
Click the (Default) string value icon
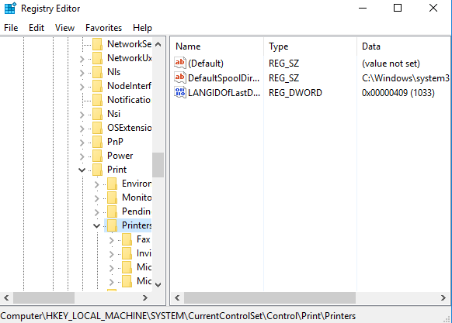click(180, 63)
